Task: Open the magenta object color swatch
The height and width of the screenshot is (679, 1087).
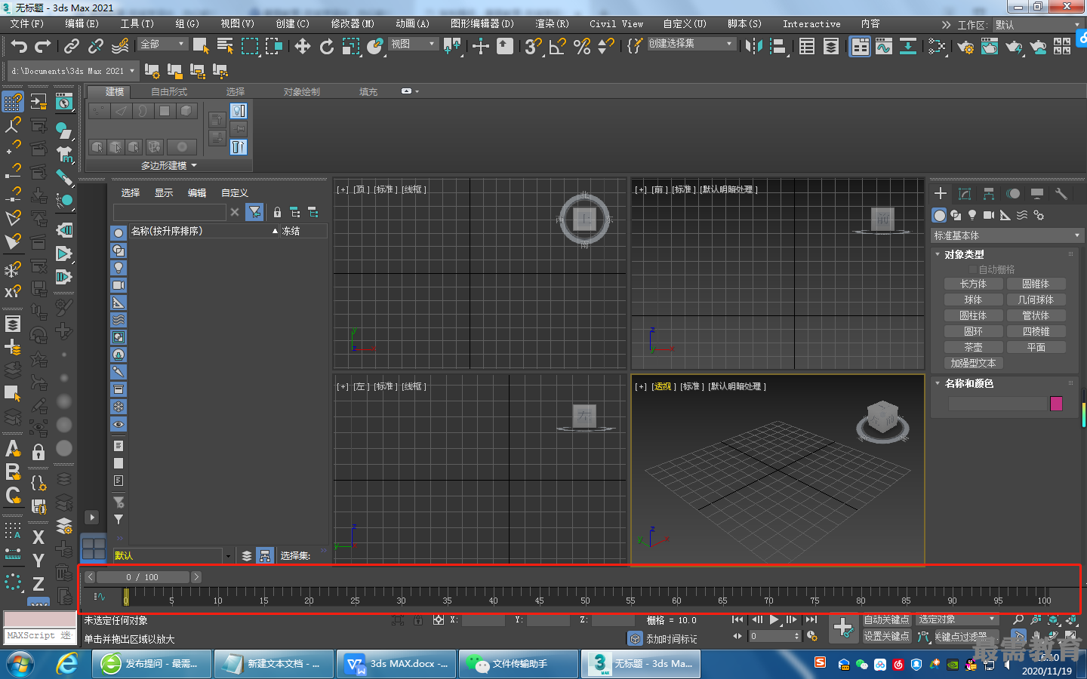Action: pyautogui.click(x=1056, y=404)
